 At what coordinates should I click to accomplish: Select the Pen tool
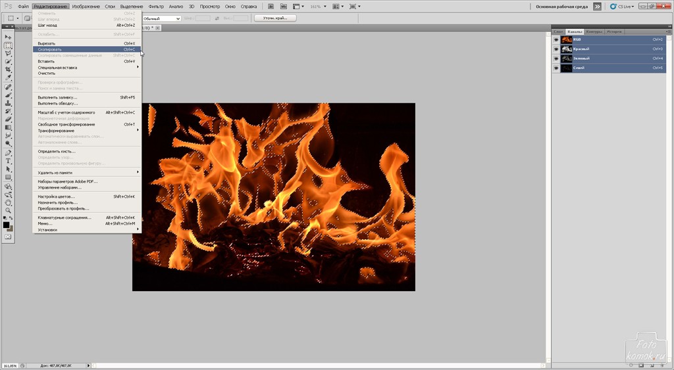pos(8,153)
